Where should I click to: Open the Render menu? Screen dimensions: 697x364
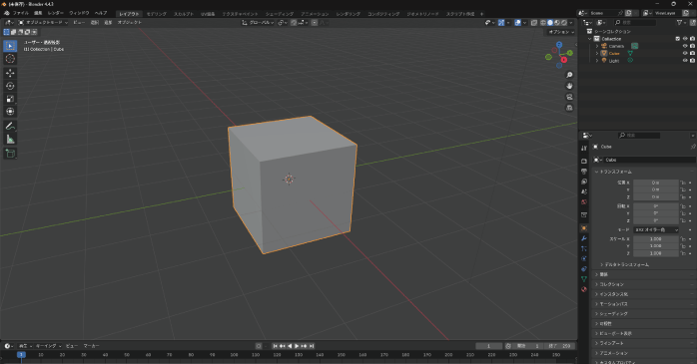56,13
